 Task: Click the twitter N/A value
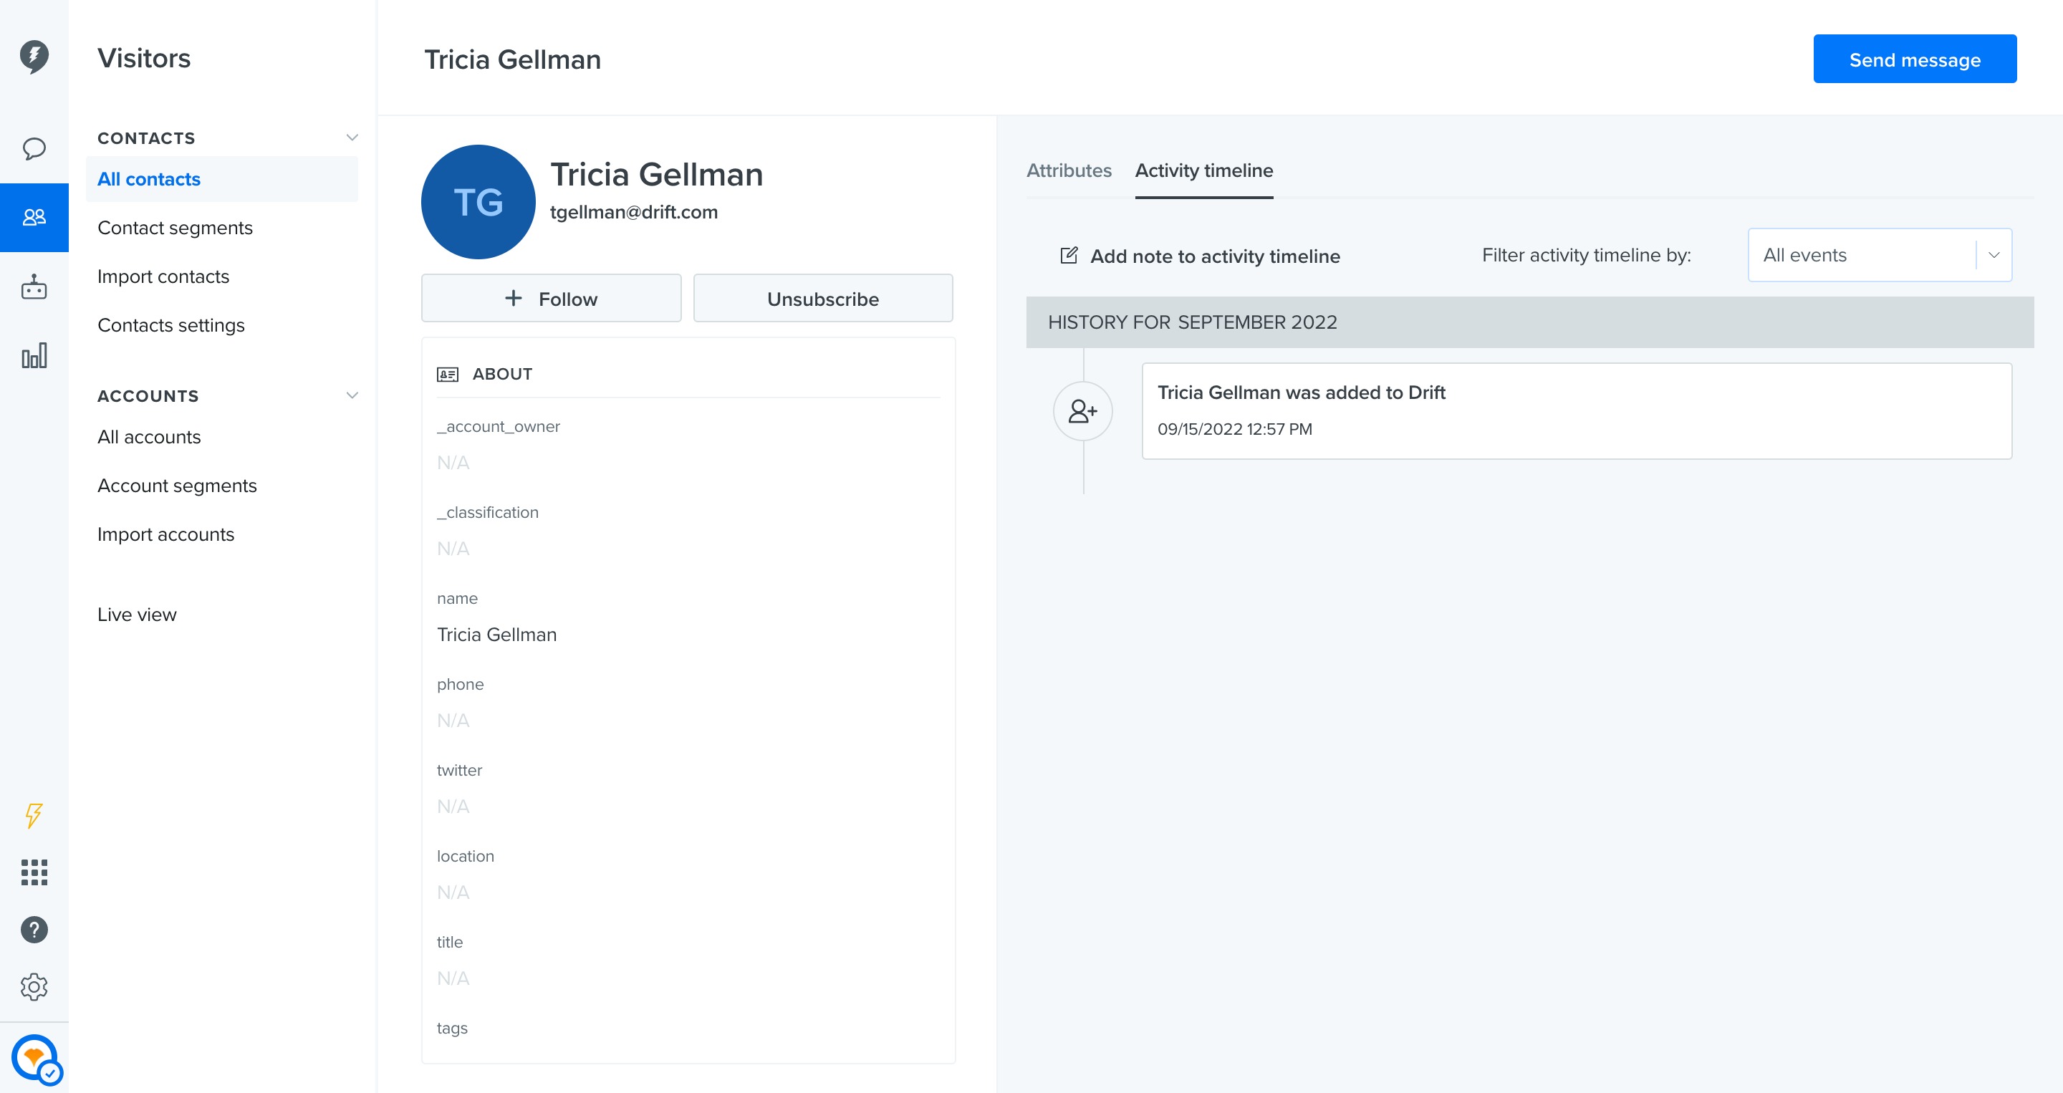click(453, 806)
